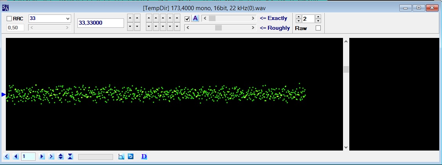442x165 pixels.
Task: Click the left chevron icon at bottom-left
Action: click(7, 156)
